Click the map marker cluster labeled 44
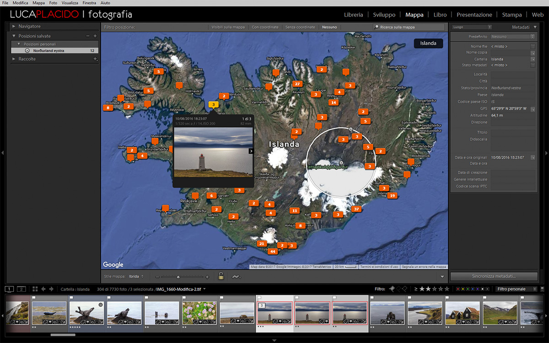Viewport: 549px width, 343px height. [273, 252]
